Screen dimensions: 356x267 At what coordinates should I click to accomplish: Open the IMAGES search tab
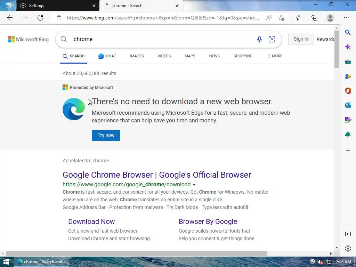pos(137,56)
